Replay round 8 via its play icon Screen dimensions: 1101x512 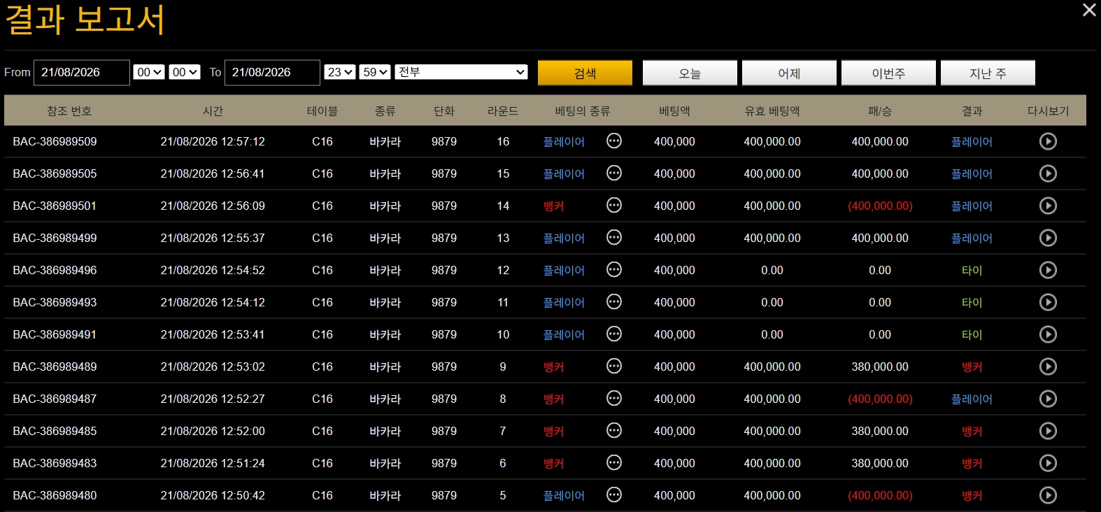(x=1048, y=399)
